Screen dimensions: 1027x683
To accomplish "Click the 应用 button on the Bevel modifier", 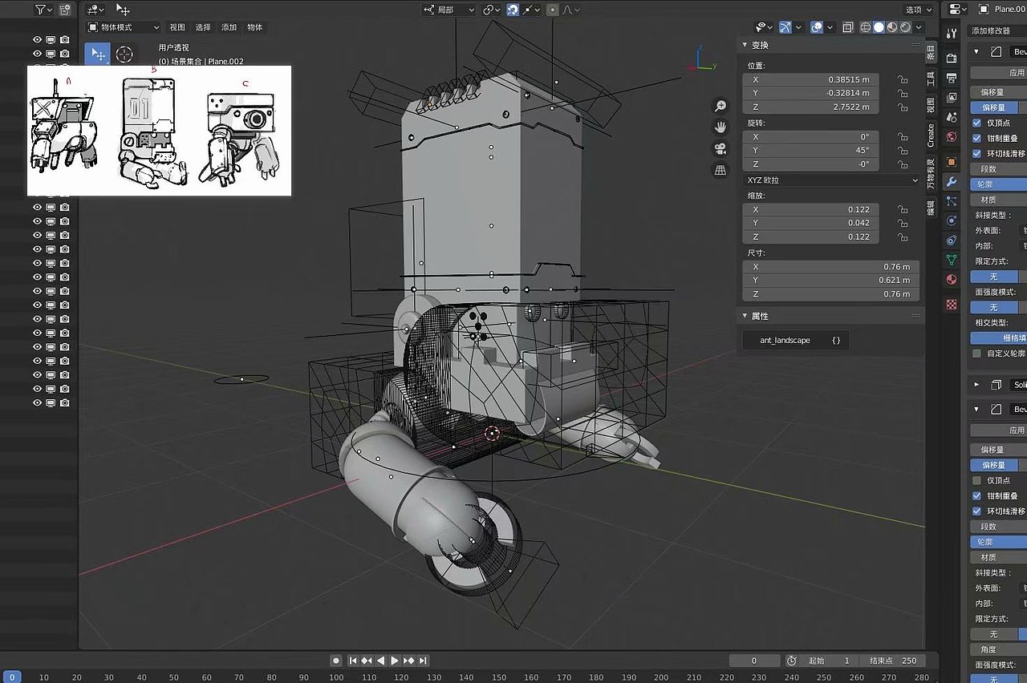I will 1000,72.
